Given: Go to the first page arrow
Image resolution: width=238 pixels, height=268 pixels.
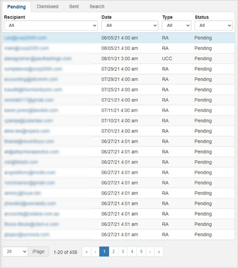Looking at the screenshot, I should coord(87,252).
